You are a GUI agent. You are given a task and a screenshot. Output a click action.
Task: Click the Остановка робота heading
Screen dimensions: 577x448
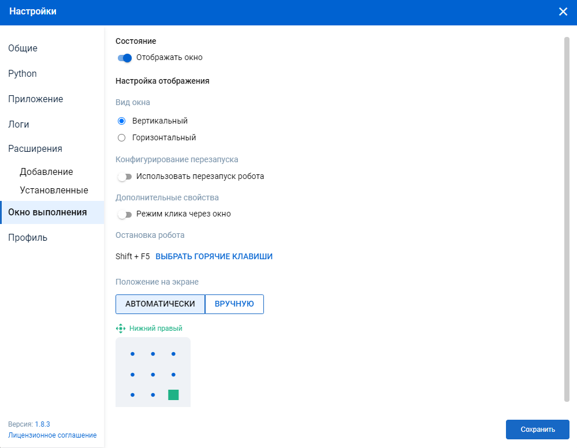click(150, 235)
